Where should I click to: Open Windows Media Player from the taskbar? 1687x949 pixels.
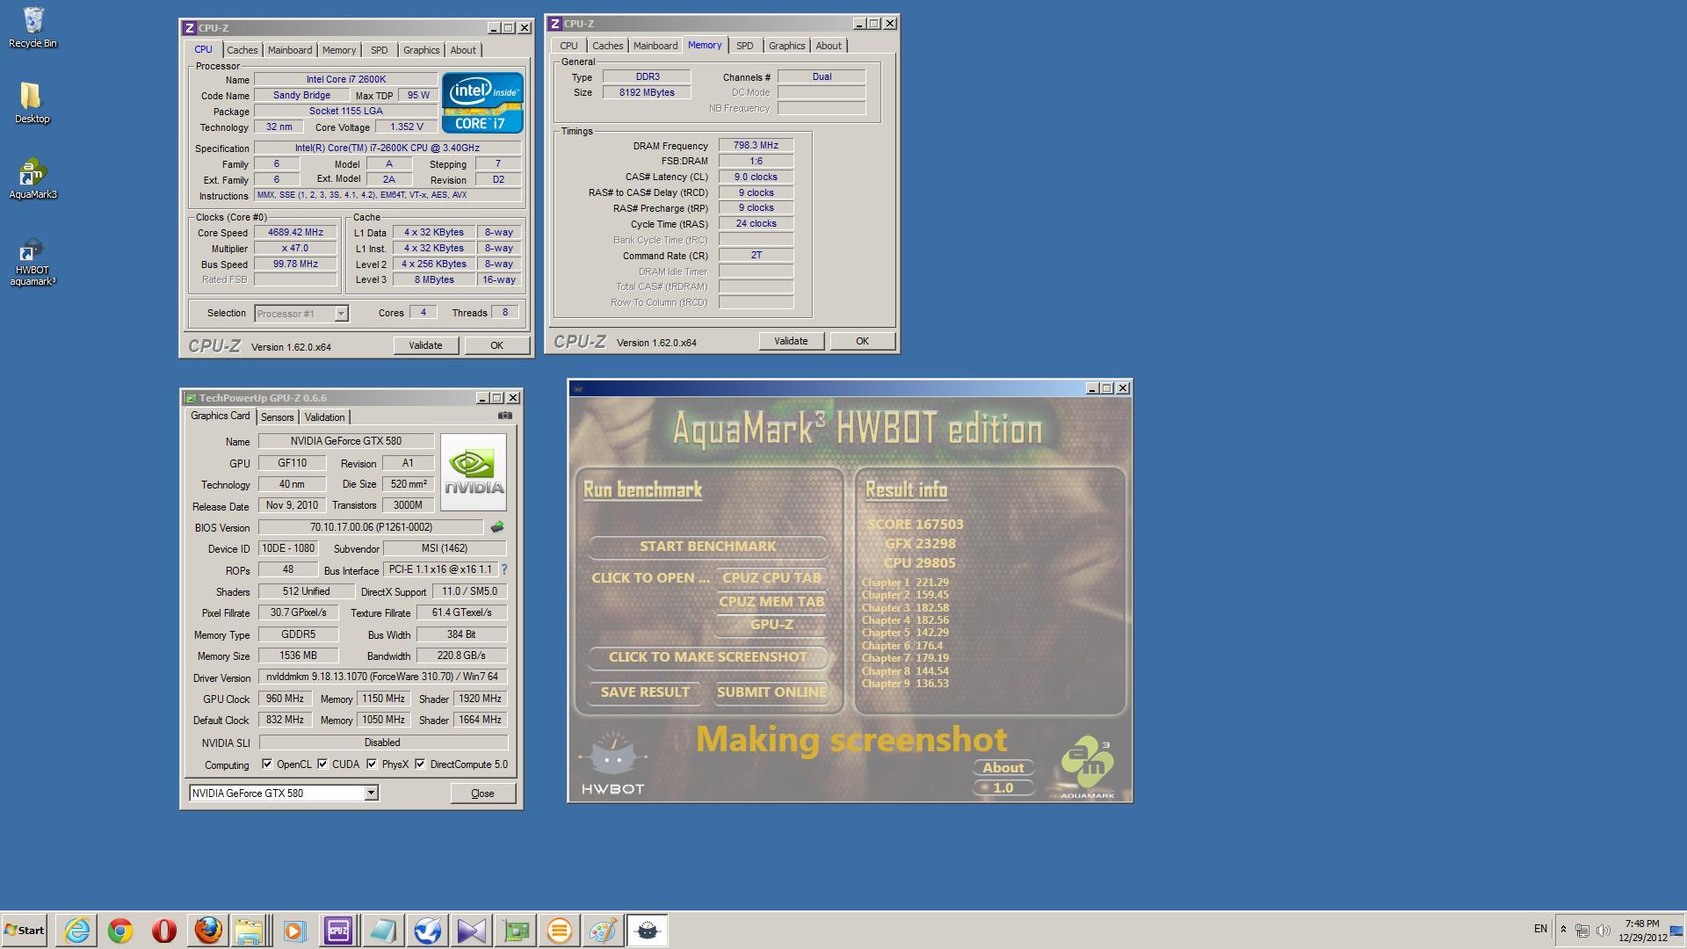294,931
